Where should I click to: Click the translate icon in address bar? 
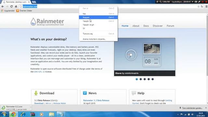(x=202, y=6)
